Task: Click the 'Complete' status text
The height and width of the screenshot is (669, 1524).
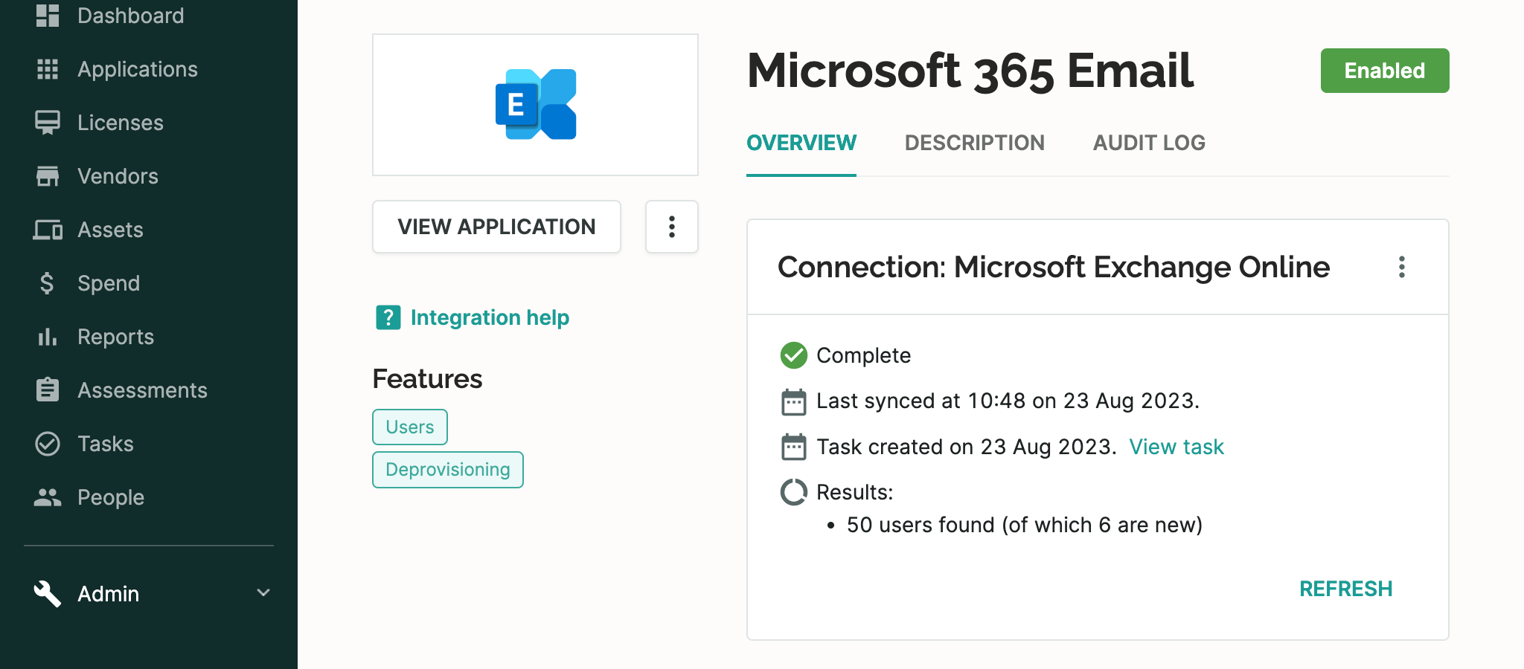Action: click(863, 355)
